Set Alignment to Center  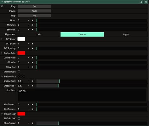tap(82, 34)
